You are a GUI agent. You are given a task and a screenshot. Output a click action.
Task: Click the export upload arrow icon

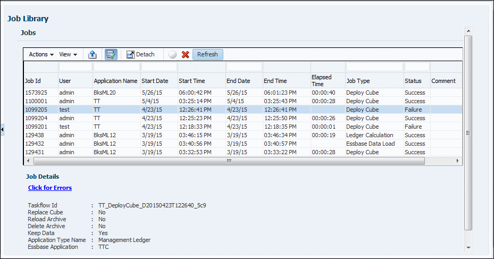[93, 54]
